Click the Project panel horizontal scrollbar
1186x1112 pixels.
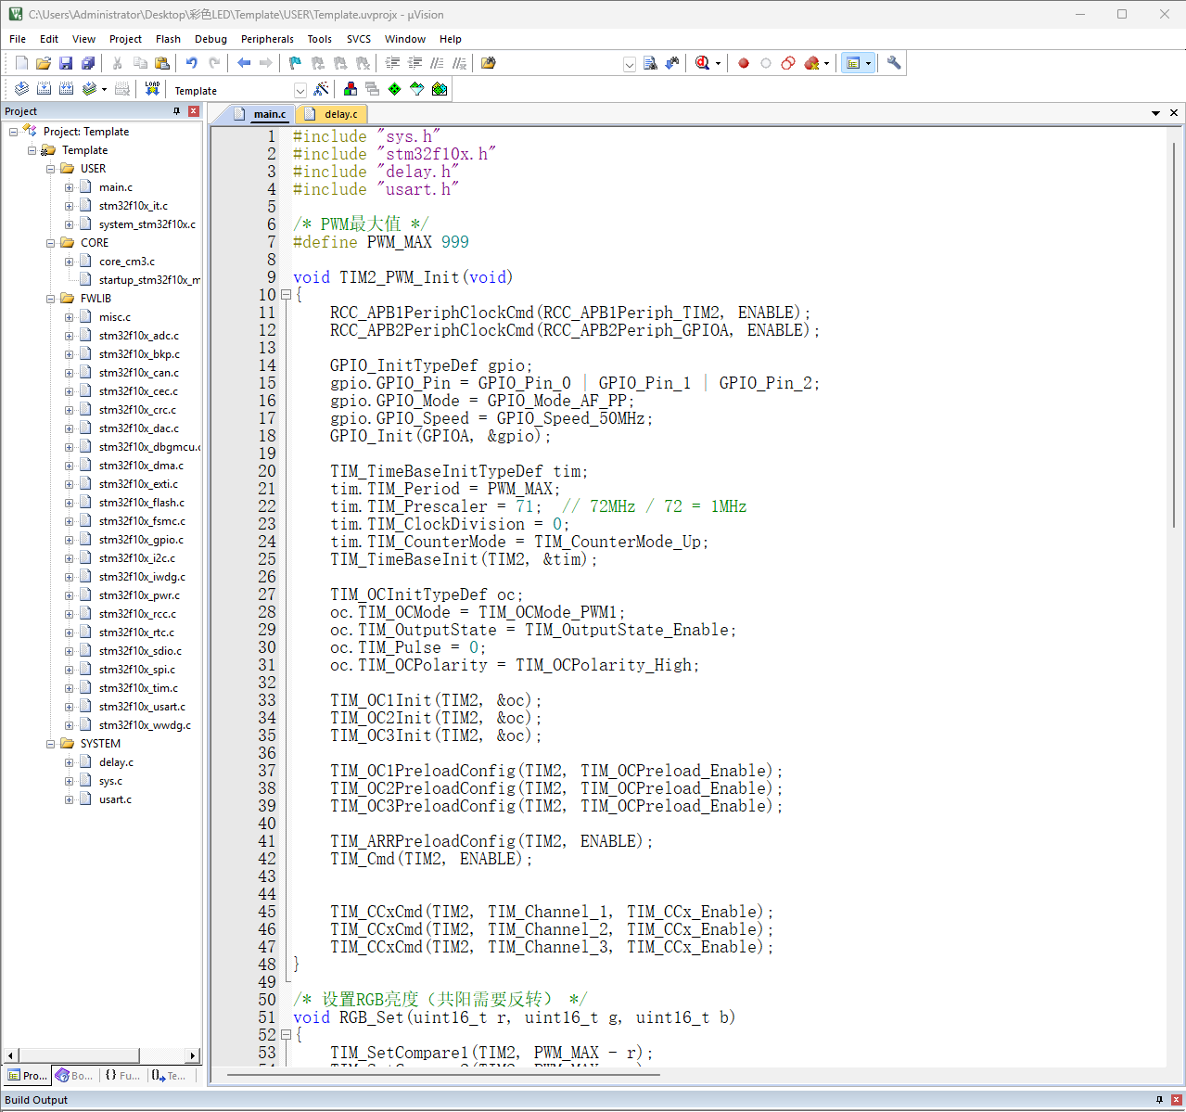click(x=79, y=1055)
